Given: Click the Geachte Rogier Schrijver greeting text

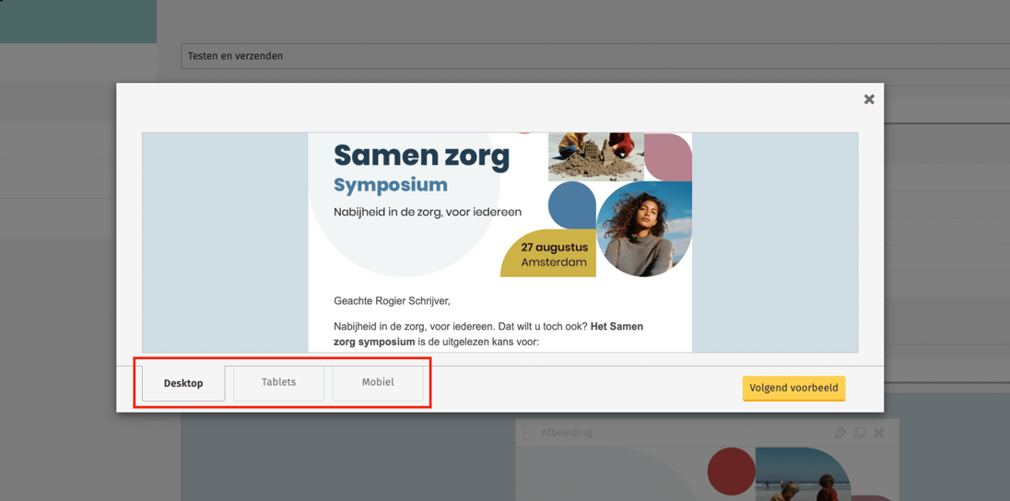Looking at the screenshot, I should tap(392, 301).
